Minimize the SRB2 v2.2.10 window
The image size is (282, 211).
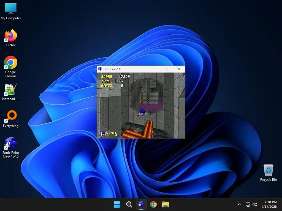point(154,69)
